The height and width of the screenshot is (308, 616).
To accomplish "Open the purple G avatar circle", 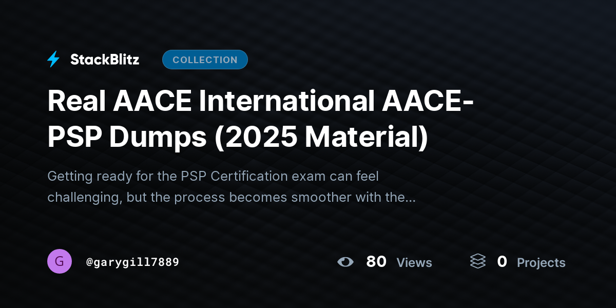I will pyautogui.click(x=60, y=261).
